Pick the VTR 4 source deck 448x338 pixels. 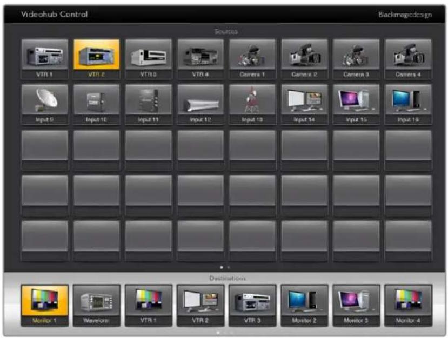tap(200, 59)
